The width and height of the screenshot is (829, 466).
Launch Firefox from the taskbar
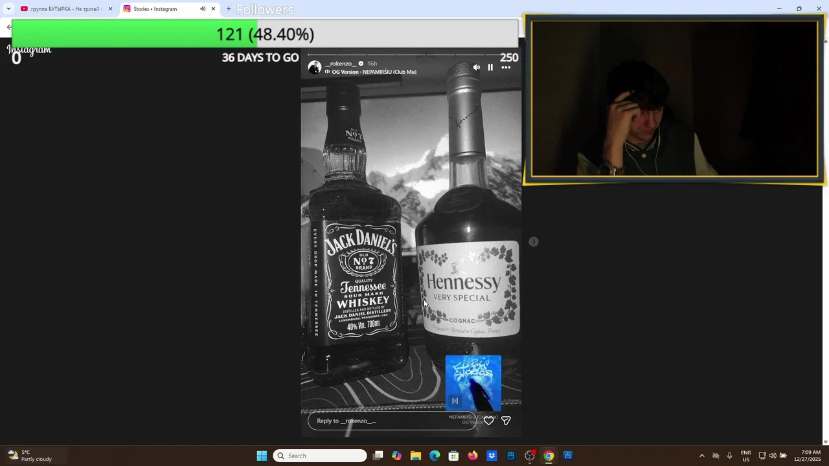pyautogui.click(x=473, y=456)
